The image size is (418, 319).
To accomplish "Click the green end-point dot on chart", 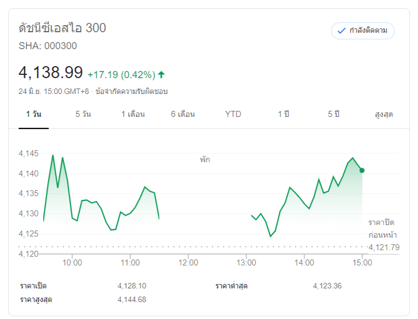I will [x=362, y=170].
